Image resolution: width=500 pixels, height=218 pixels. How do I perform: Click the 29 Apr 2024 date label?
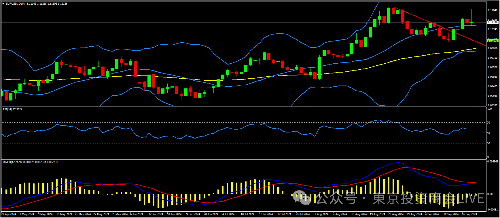[x=9, y=214]
